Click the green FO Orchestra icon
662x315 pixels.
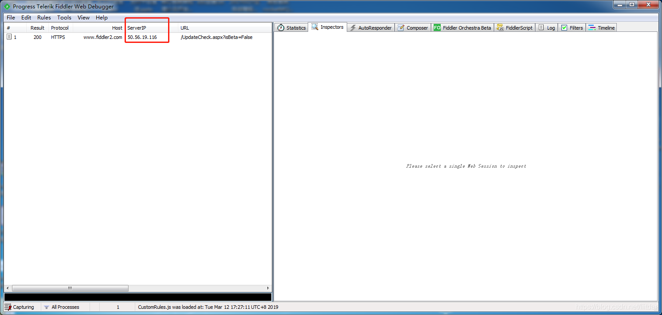tap(437, 27)
